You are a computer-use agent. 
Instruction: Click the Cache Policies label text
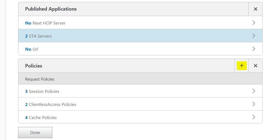42,118
